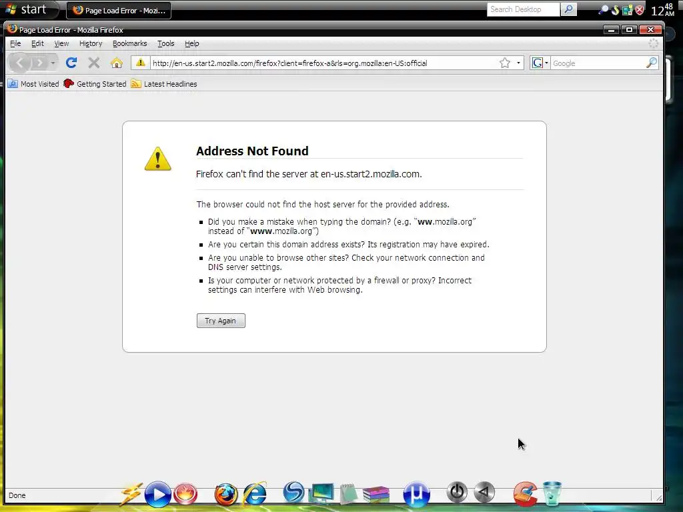The width and height of the screenshot is (683, 512).
Task: Maximize the Firefox window
Action: 630,29
